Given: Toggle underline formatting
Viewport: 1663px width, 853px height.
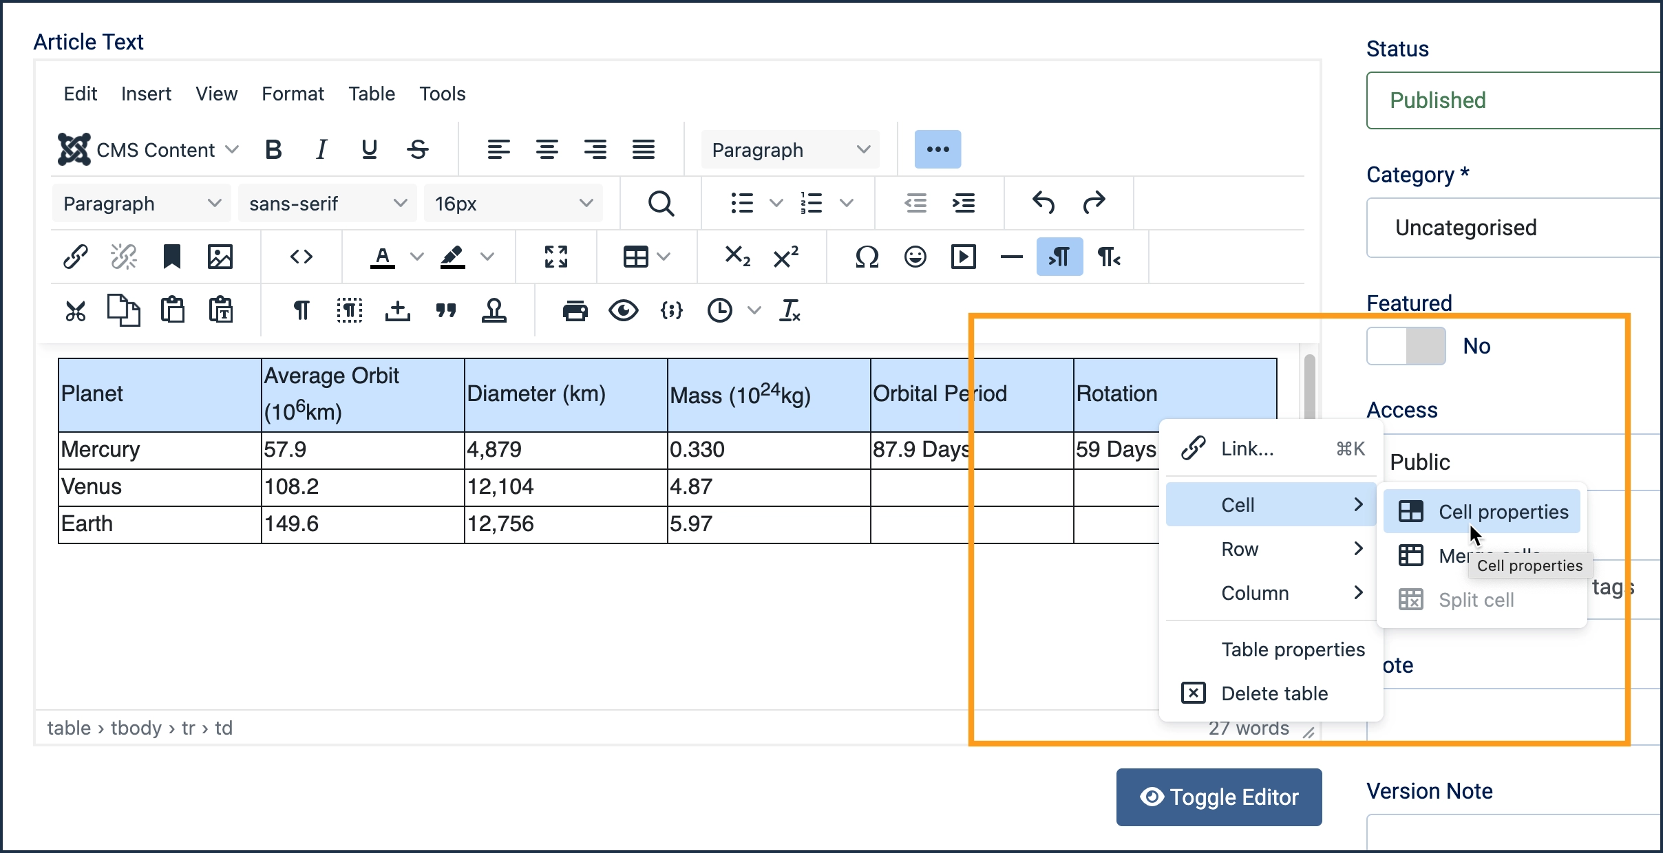Looking at the screenshot, I should pyautogui.click(x=369, y=149).
